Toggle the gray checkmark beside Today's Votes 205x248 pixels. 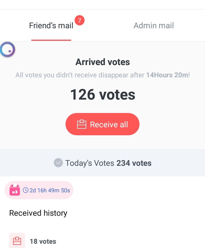pos(58,163)
